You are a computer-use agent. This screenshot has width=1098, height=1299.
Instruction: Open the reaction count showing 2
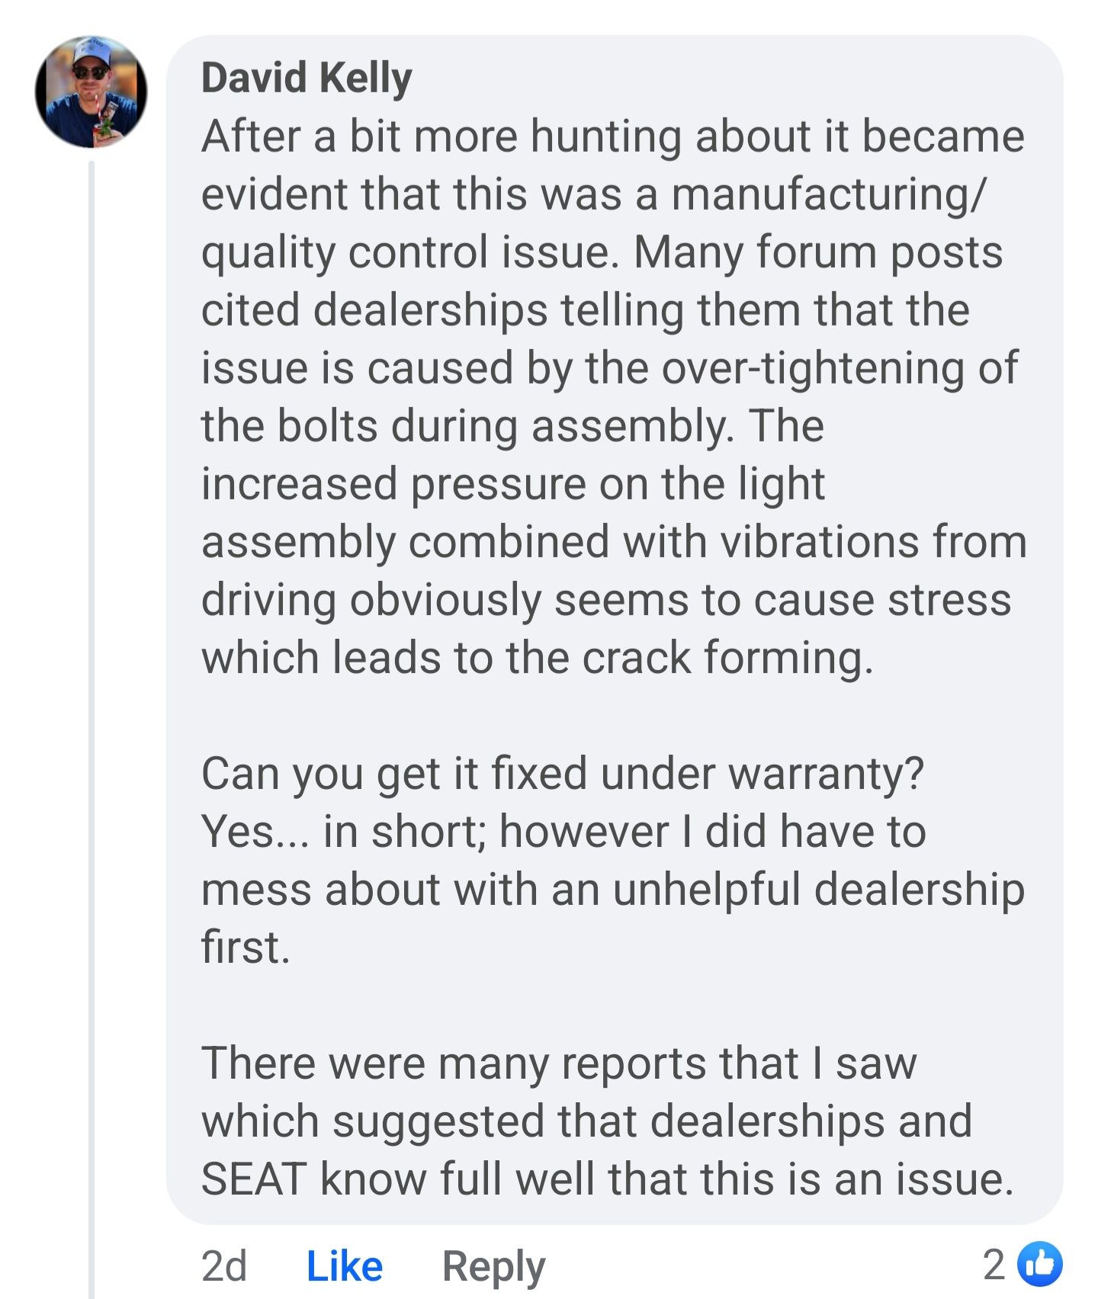point(994,1265)
